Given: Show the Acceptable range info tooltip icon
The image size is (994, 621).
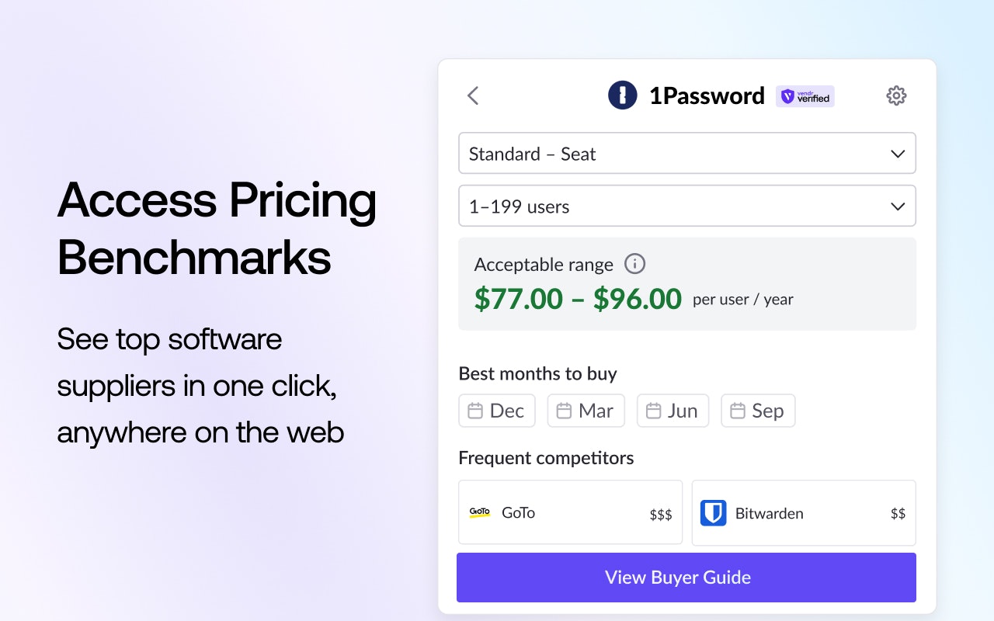Looking at the screenshot, I should click(634, 264).
